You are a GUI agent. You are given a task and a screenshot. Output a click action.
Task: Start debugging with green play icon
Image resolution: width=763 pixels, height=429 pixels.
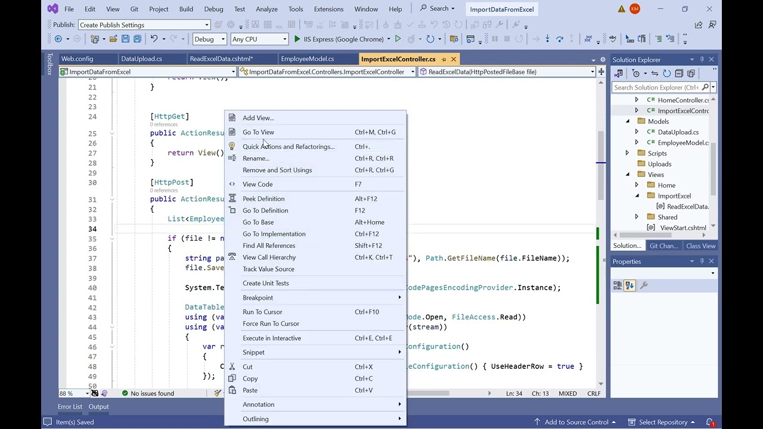pyautogui.click(x=297, y=39)
